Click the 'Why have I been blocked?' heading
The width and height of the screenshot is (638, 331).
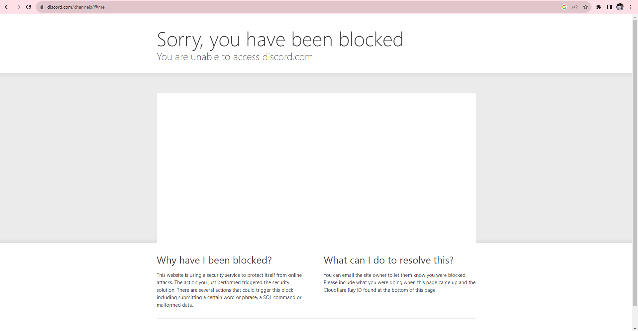pos(214,260)
